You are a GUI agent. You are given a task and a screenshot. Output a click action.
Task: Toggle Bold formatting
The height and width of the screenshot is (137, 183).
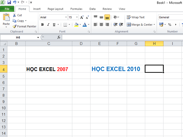tap(42, 24)
